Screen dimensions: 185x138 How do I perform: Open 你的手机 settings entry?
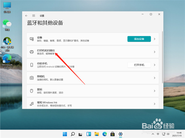pyautogui.click(x=92, y=65)
